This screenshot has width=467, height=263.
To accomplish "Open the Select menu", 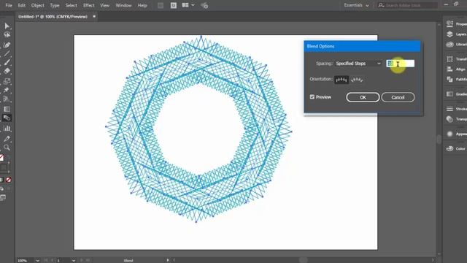I will click(72, 5).
